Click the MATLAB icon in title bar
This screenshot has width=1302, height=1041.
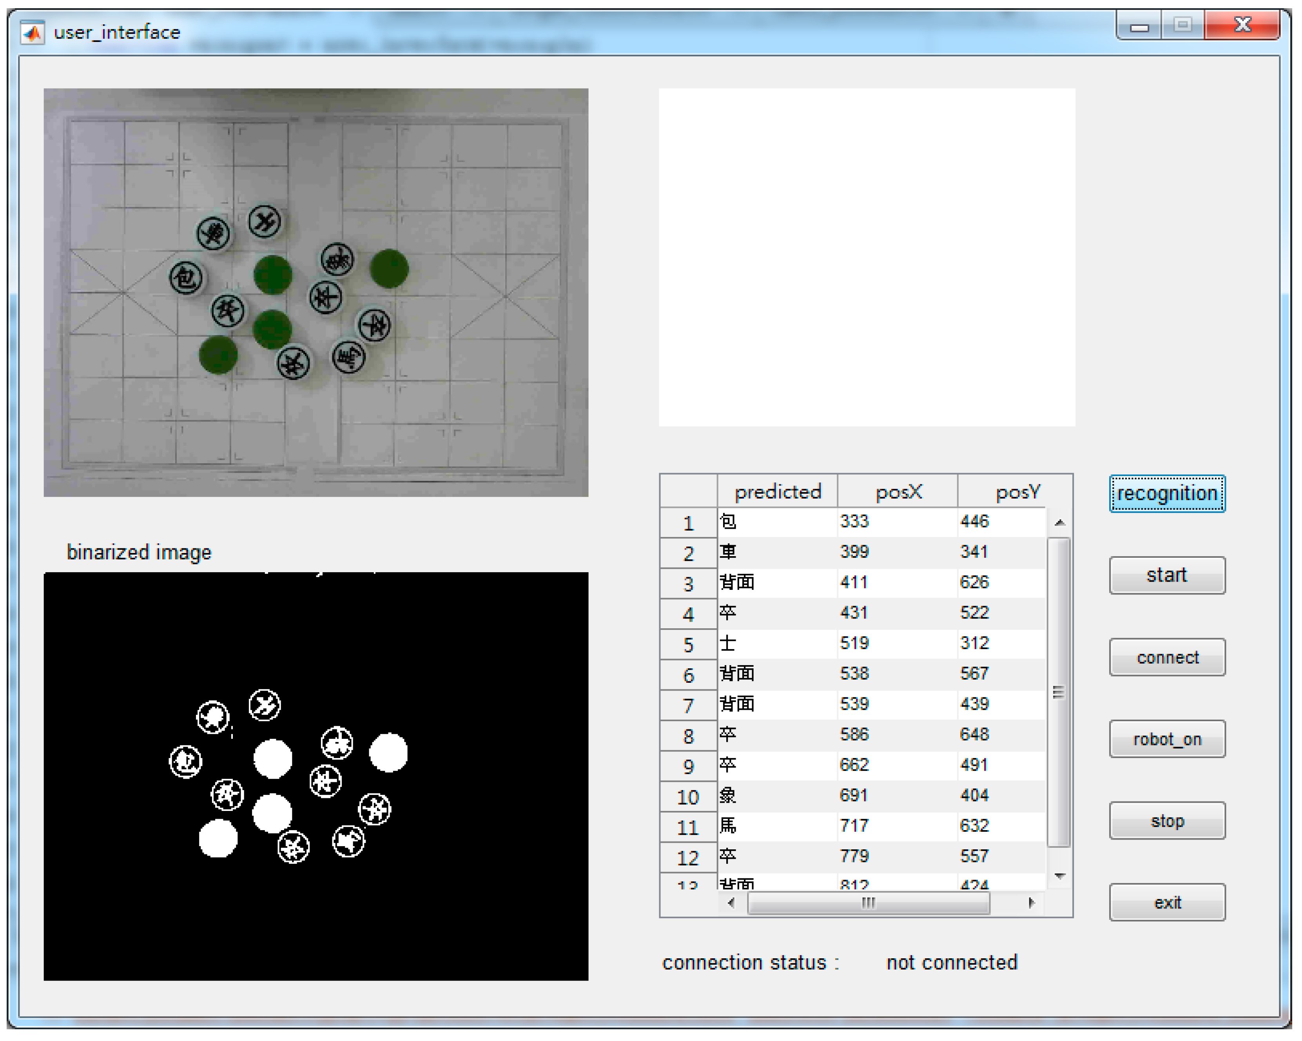(32, 32)
